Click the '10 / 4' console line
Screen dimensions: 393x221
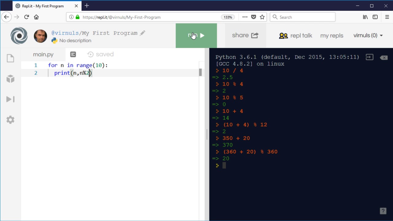click(233, 71)
